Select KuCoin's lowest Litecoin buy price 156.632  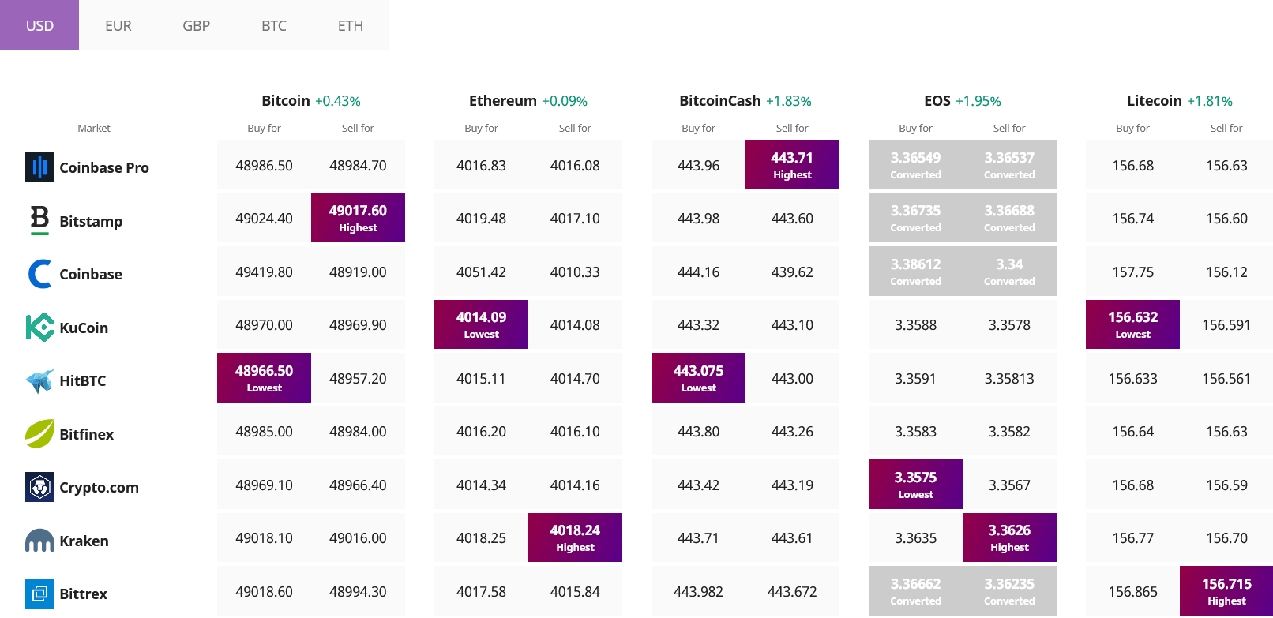(1132, 324)
